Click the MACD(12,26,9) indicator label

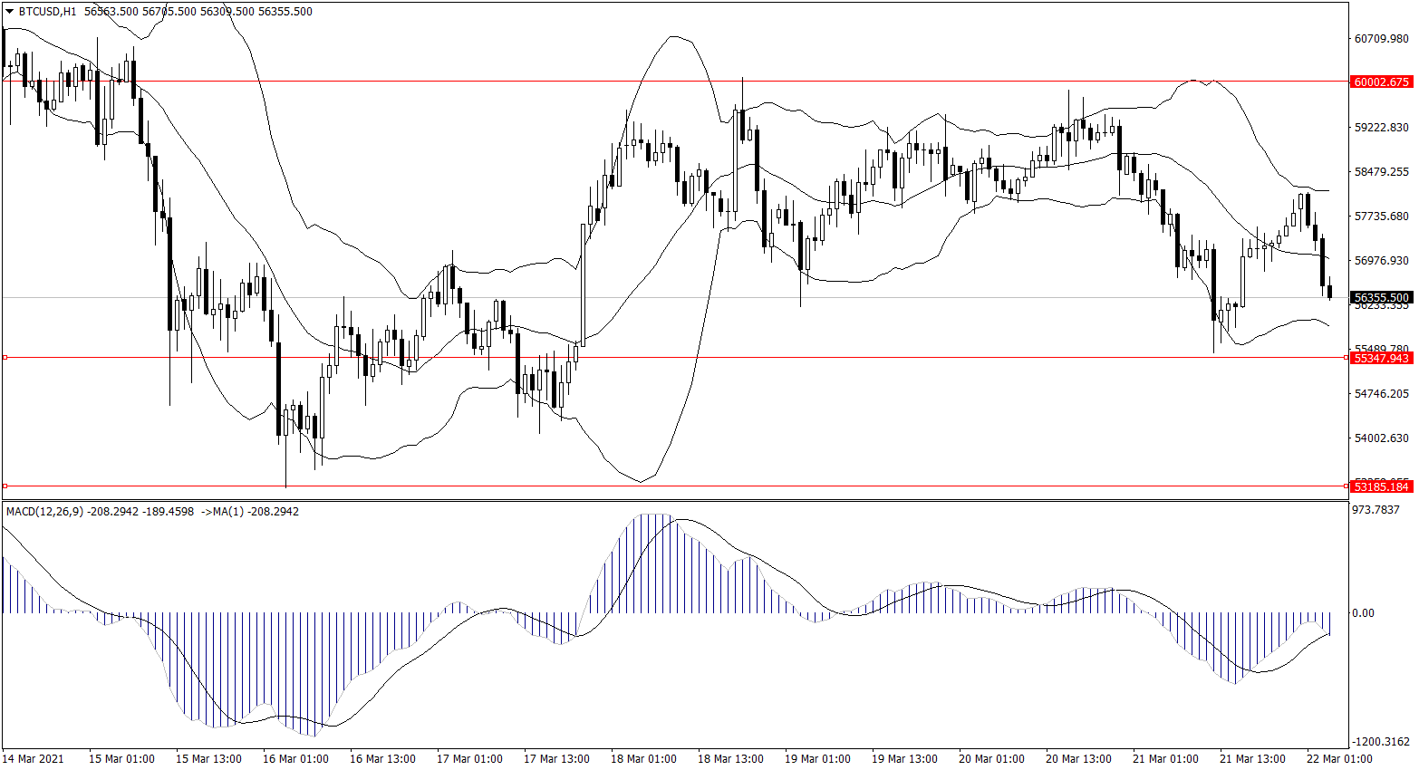point(44,512)
